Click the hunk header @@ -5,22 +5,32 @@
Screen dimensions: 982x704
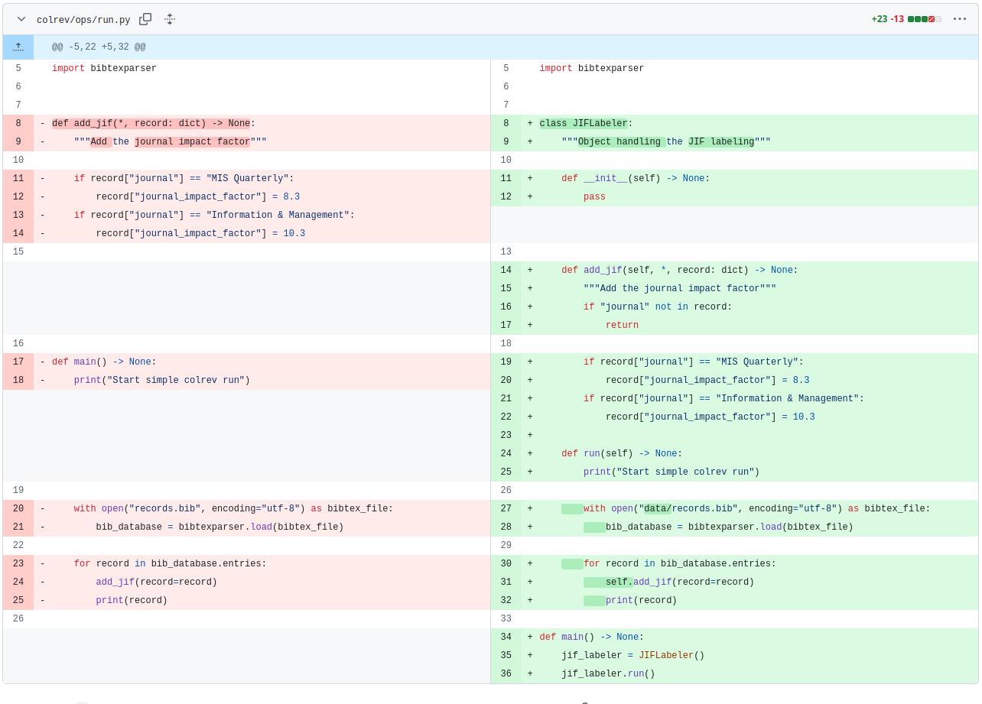coord(99,47)
